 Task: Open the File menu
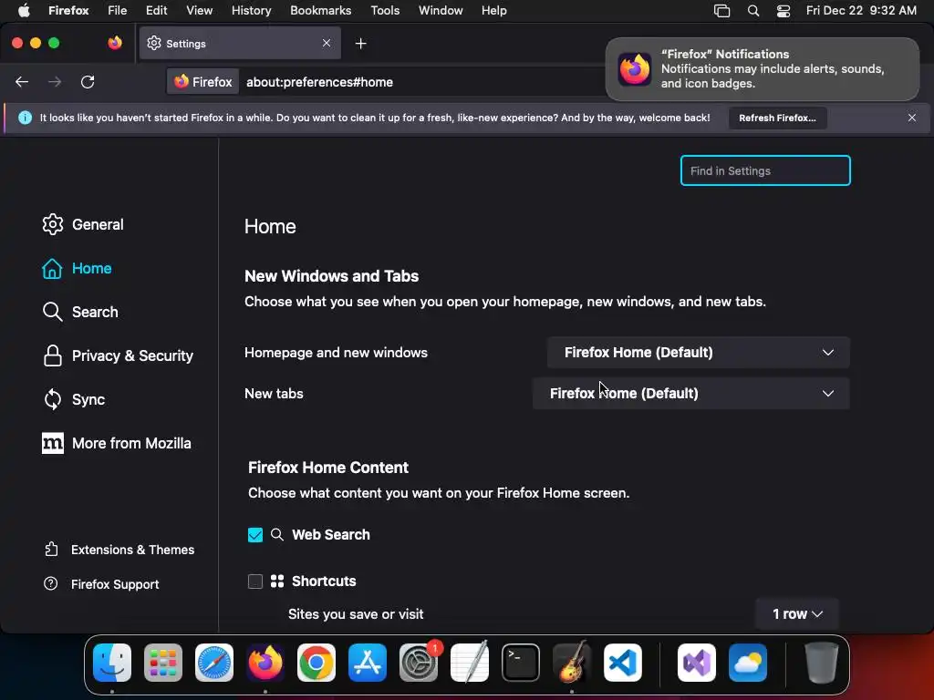click(x=118, y=11)
